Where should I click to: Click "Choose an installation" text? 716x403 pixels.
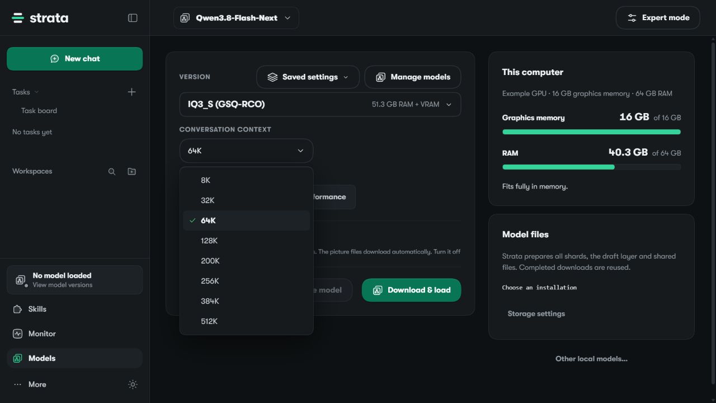pos(539,288)
